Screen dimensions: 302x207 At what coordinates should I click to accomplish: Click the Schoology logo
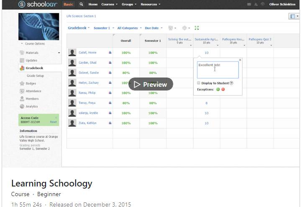click(x=38, y=4)
